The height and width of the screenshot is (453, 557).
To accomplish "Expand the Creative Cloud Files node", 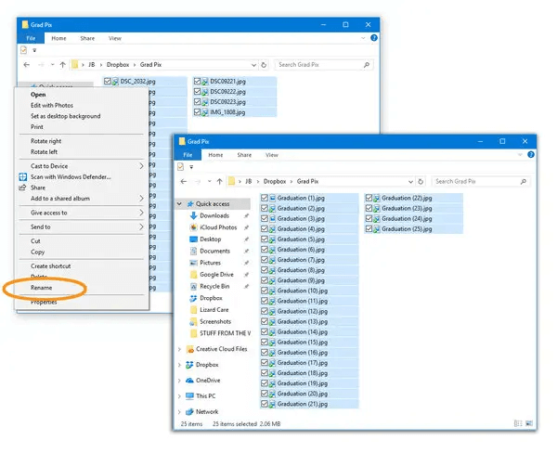I will coord(179,349).
